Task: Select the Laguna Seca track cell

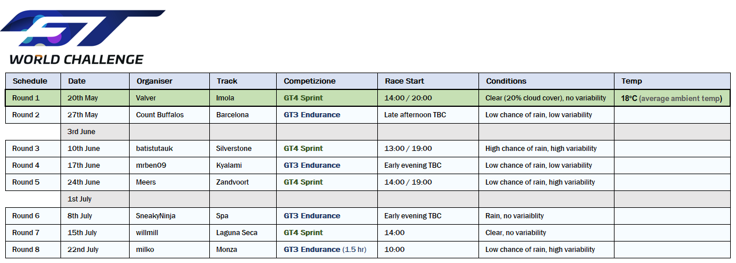Action: point(237,233)
